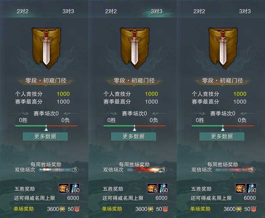265x218 pixels.
Task: Open 更多数据 in the middle panel
Action: [x=134, y=136]
